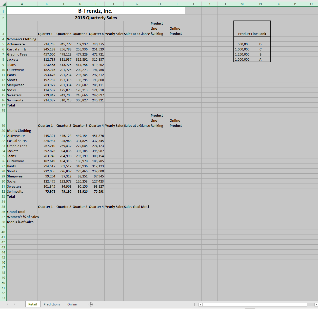Click the right sheet navigation arrow
Screen dimensions: 318x309
(14, 304)
